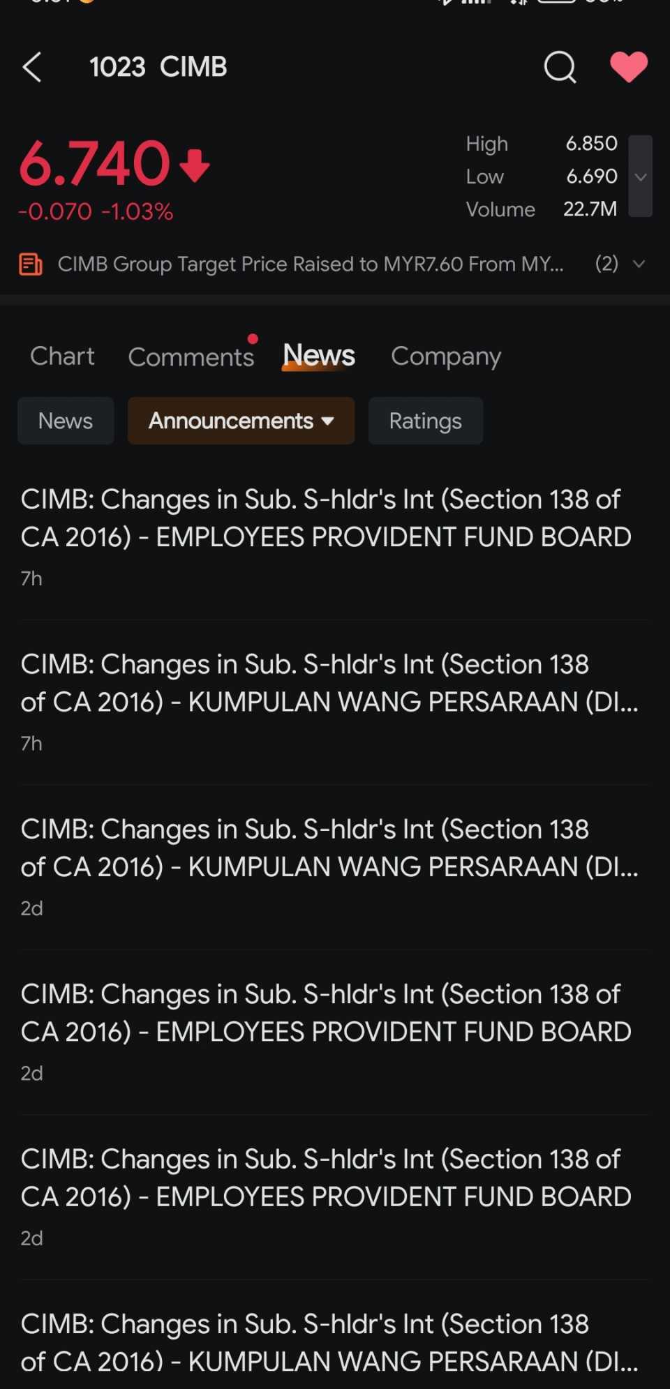
Task: Select the News filter chip
Action: pos(66,421)
